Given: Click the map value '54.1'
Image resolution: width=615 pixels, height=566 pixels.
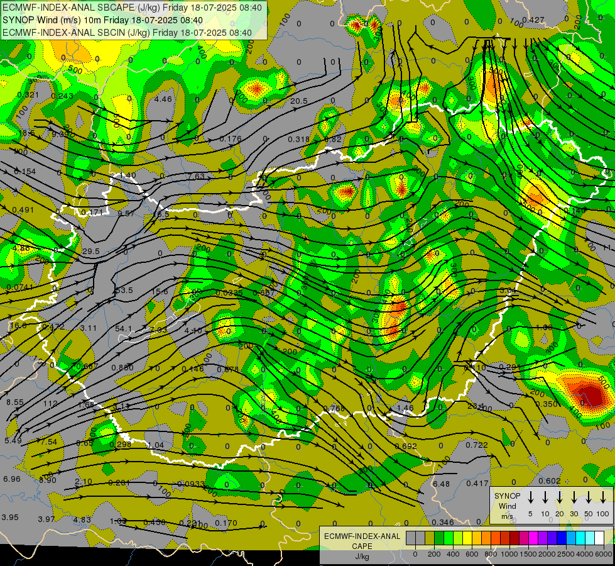Looking at the screenshot, I should pyautogui.click(x=124, y=328).
